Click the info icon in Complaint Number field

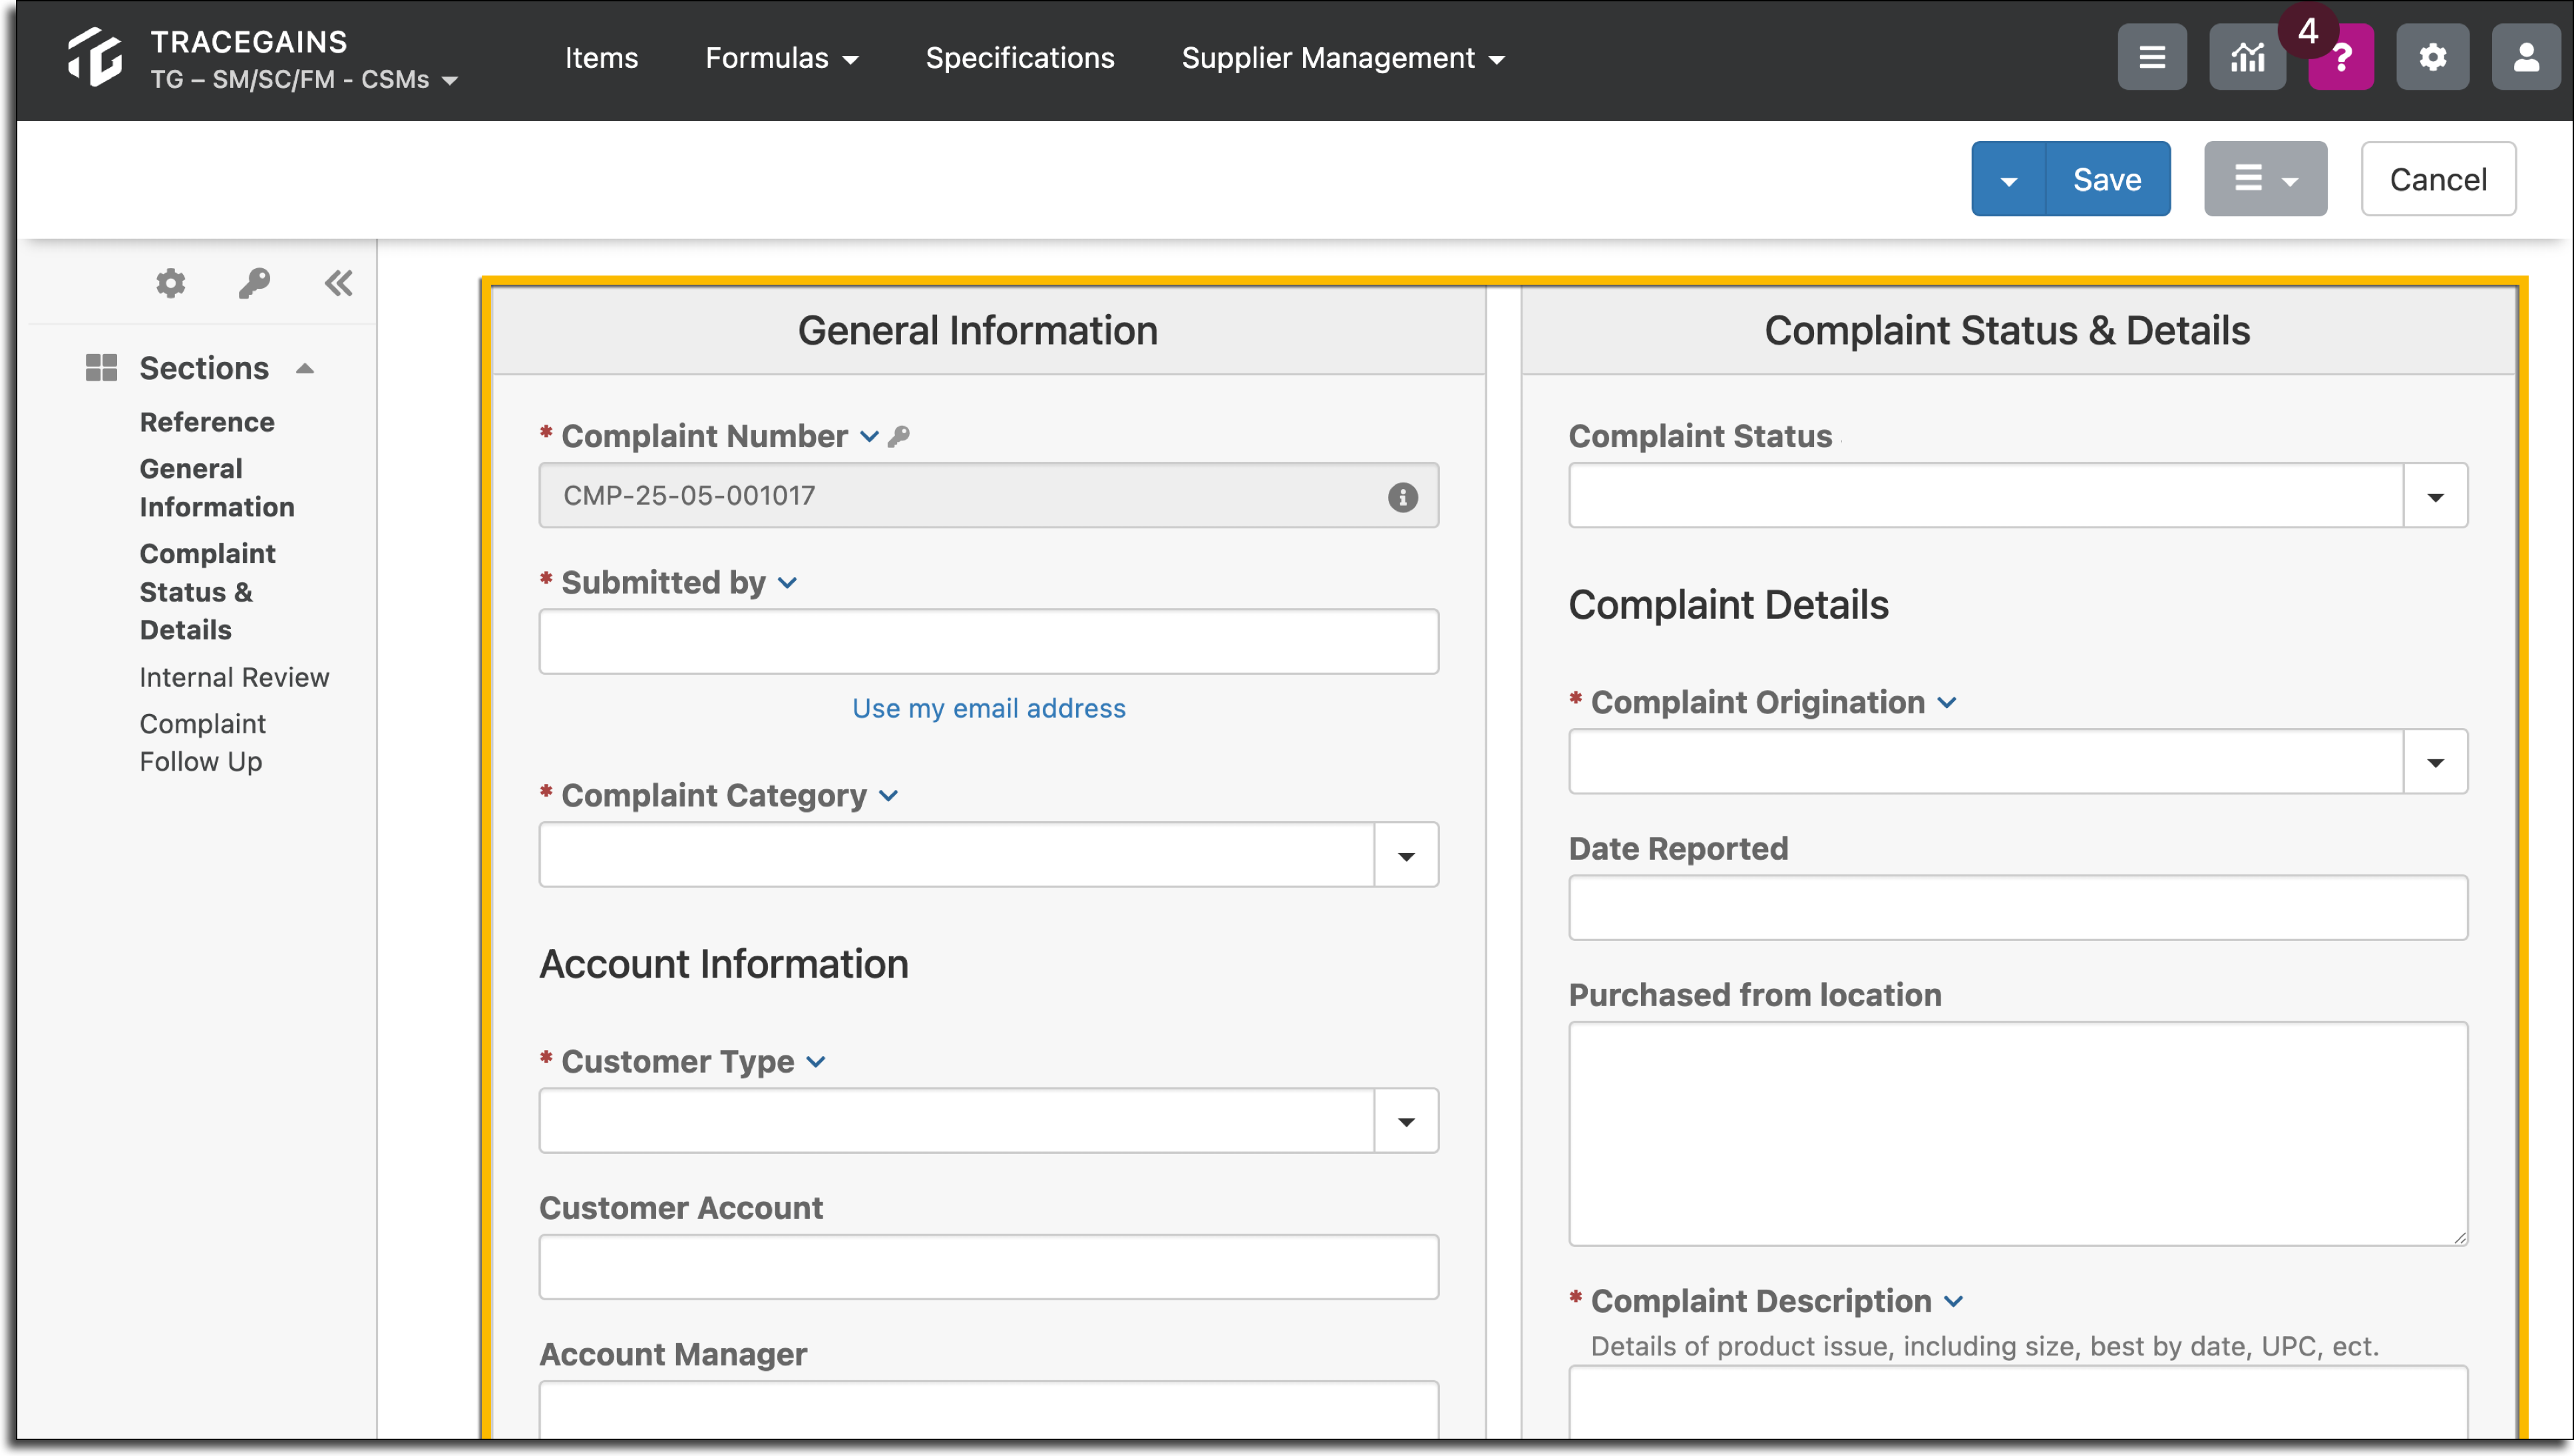1402,497
